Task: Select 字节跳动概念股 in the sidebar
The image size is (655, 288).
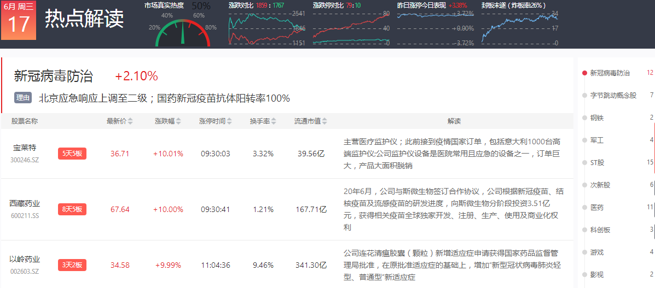Action: [613, 95]
